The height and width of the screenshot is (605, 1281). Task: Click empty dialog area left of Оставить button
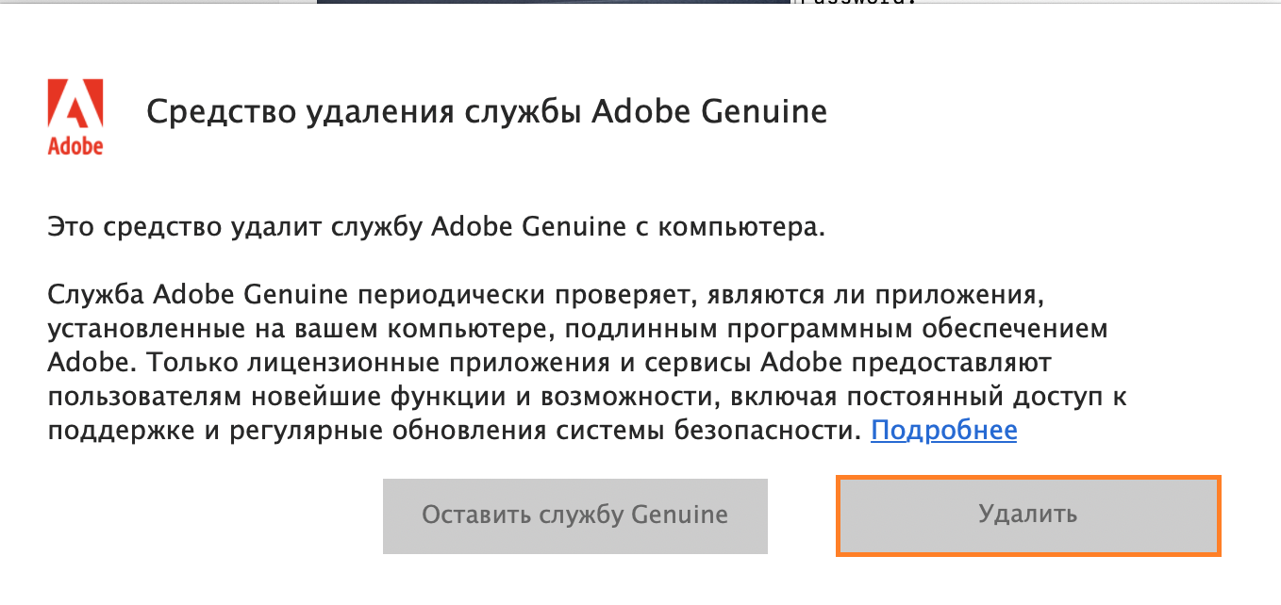coord(208,515)
